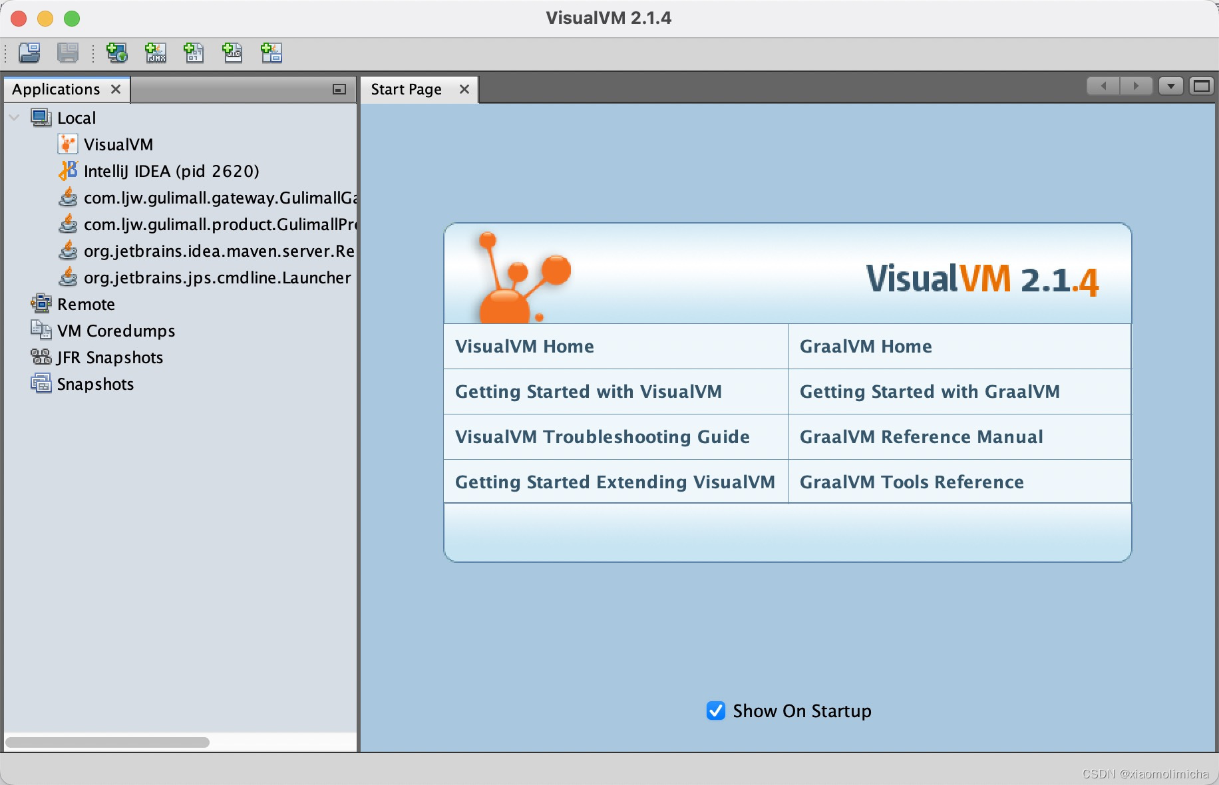
Task: Click the Add VM Coredump toolbar icon
Action: click(194, 53)
